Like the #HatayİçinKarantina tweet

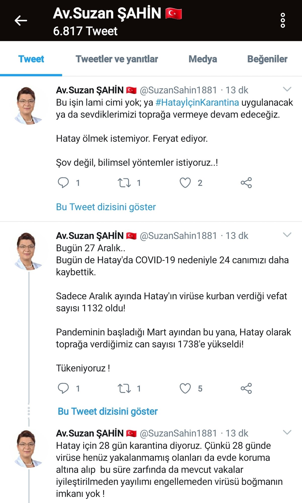click(x=185, y=183)
